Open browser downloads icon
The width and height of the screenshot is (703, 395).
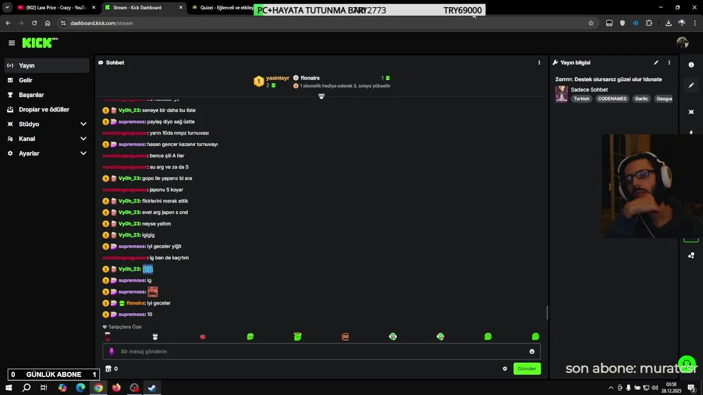[x=668, y=23]
